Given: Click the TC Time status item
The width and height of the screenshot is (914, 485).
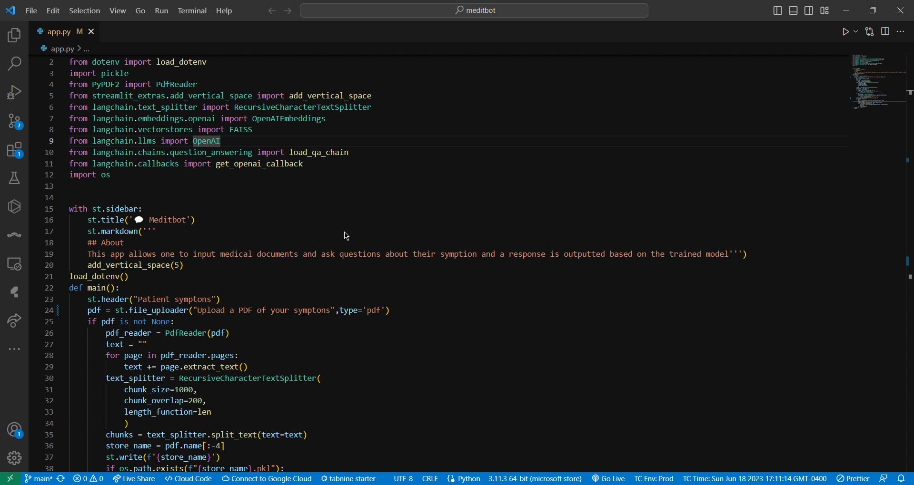Looking at the screenshot, I should pos(755,479).
